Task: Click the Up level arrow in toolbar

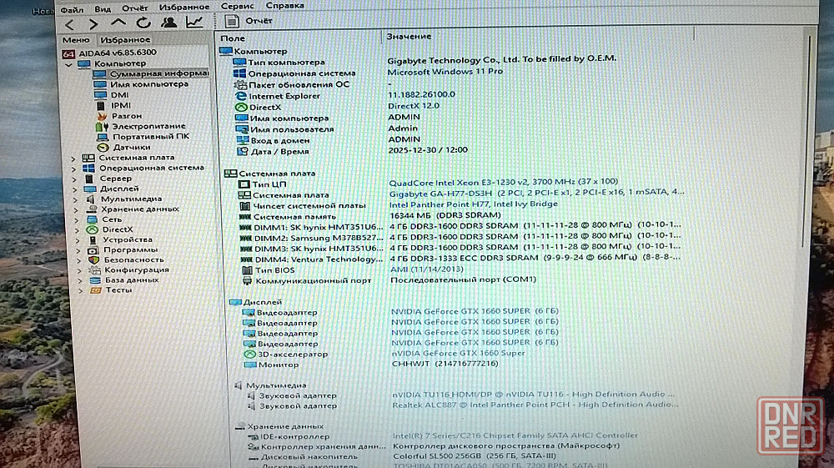Action: click(118, 23)
